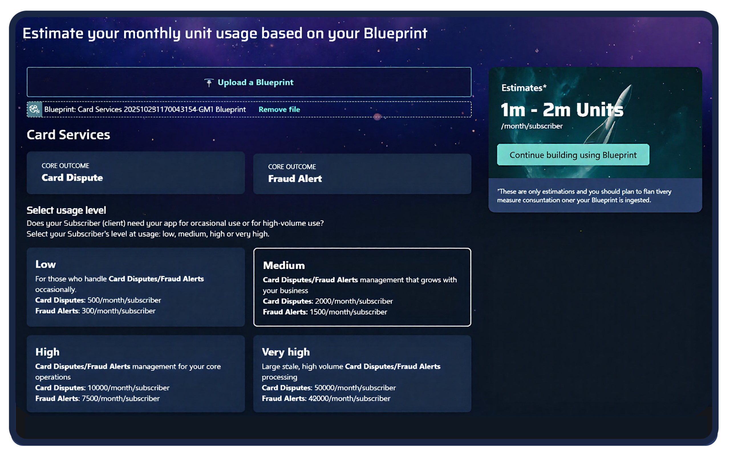This screenshot has width=730, height=456.
Task: Select the High usage level card
Action: [x=135, y=374]
